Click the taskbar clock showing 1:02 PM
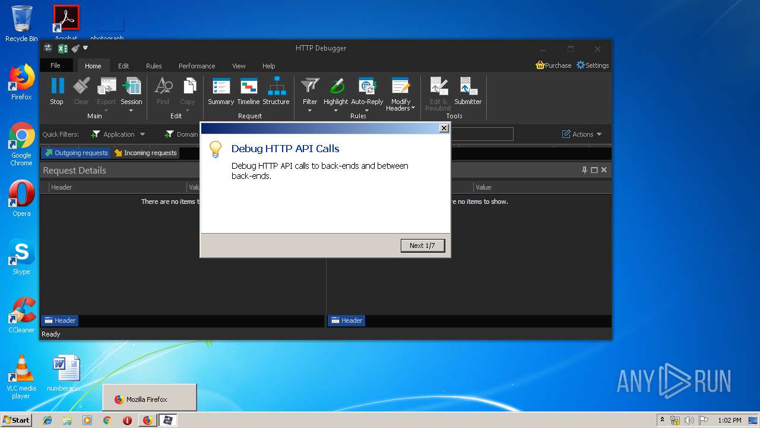 point(730,420)
